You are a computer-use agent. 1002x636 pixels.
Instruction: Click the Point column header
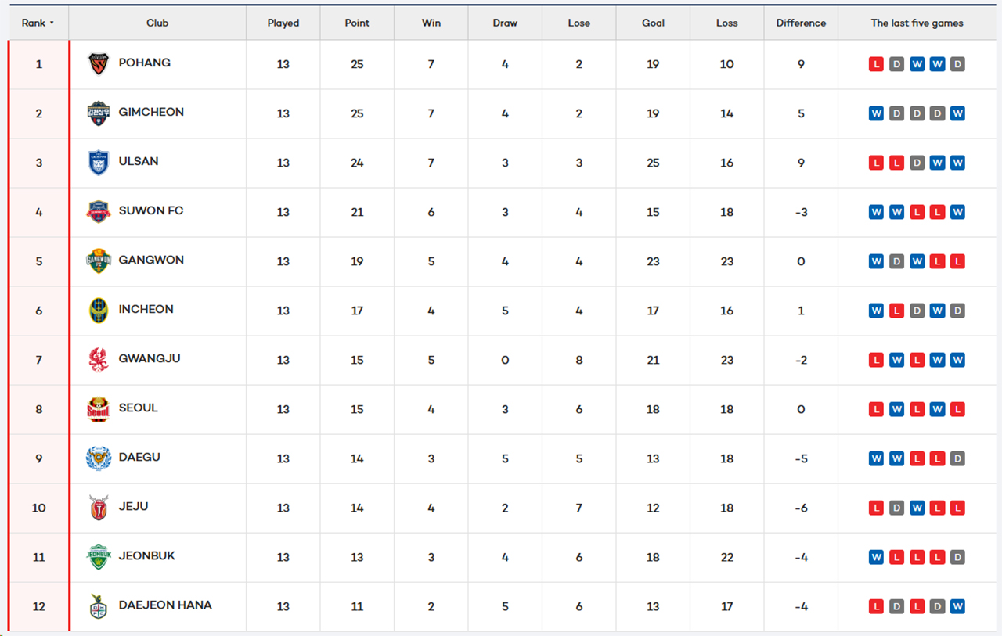(357, 23)
